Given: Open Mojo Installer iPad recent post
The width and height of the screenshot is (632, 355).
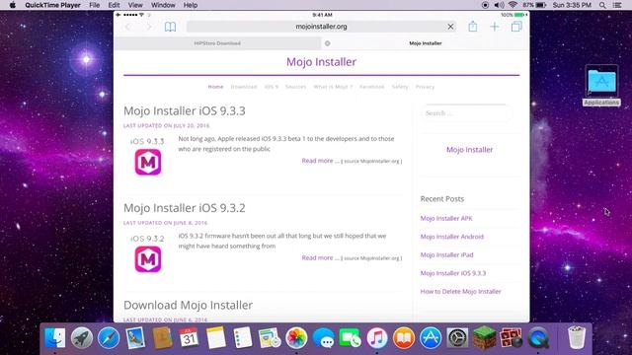Looking at the screenshot, I should 446,254.
